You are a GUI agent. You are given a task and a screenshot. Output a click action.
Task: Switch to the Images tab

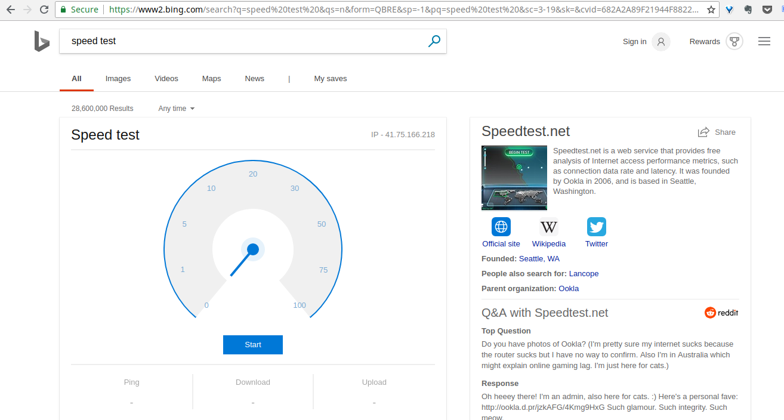(x=118, y=79)
